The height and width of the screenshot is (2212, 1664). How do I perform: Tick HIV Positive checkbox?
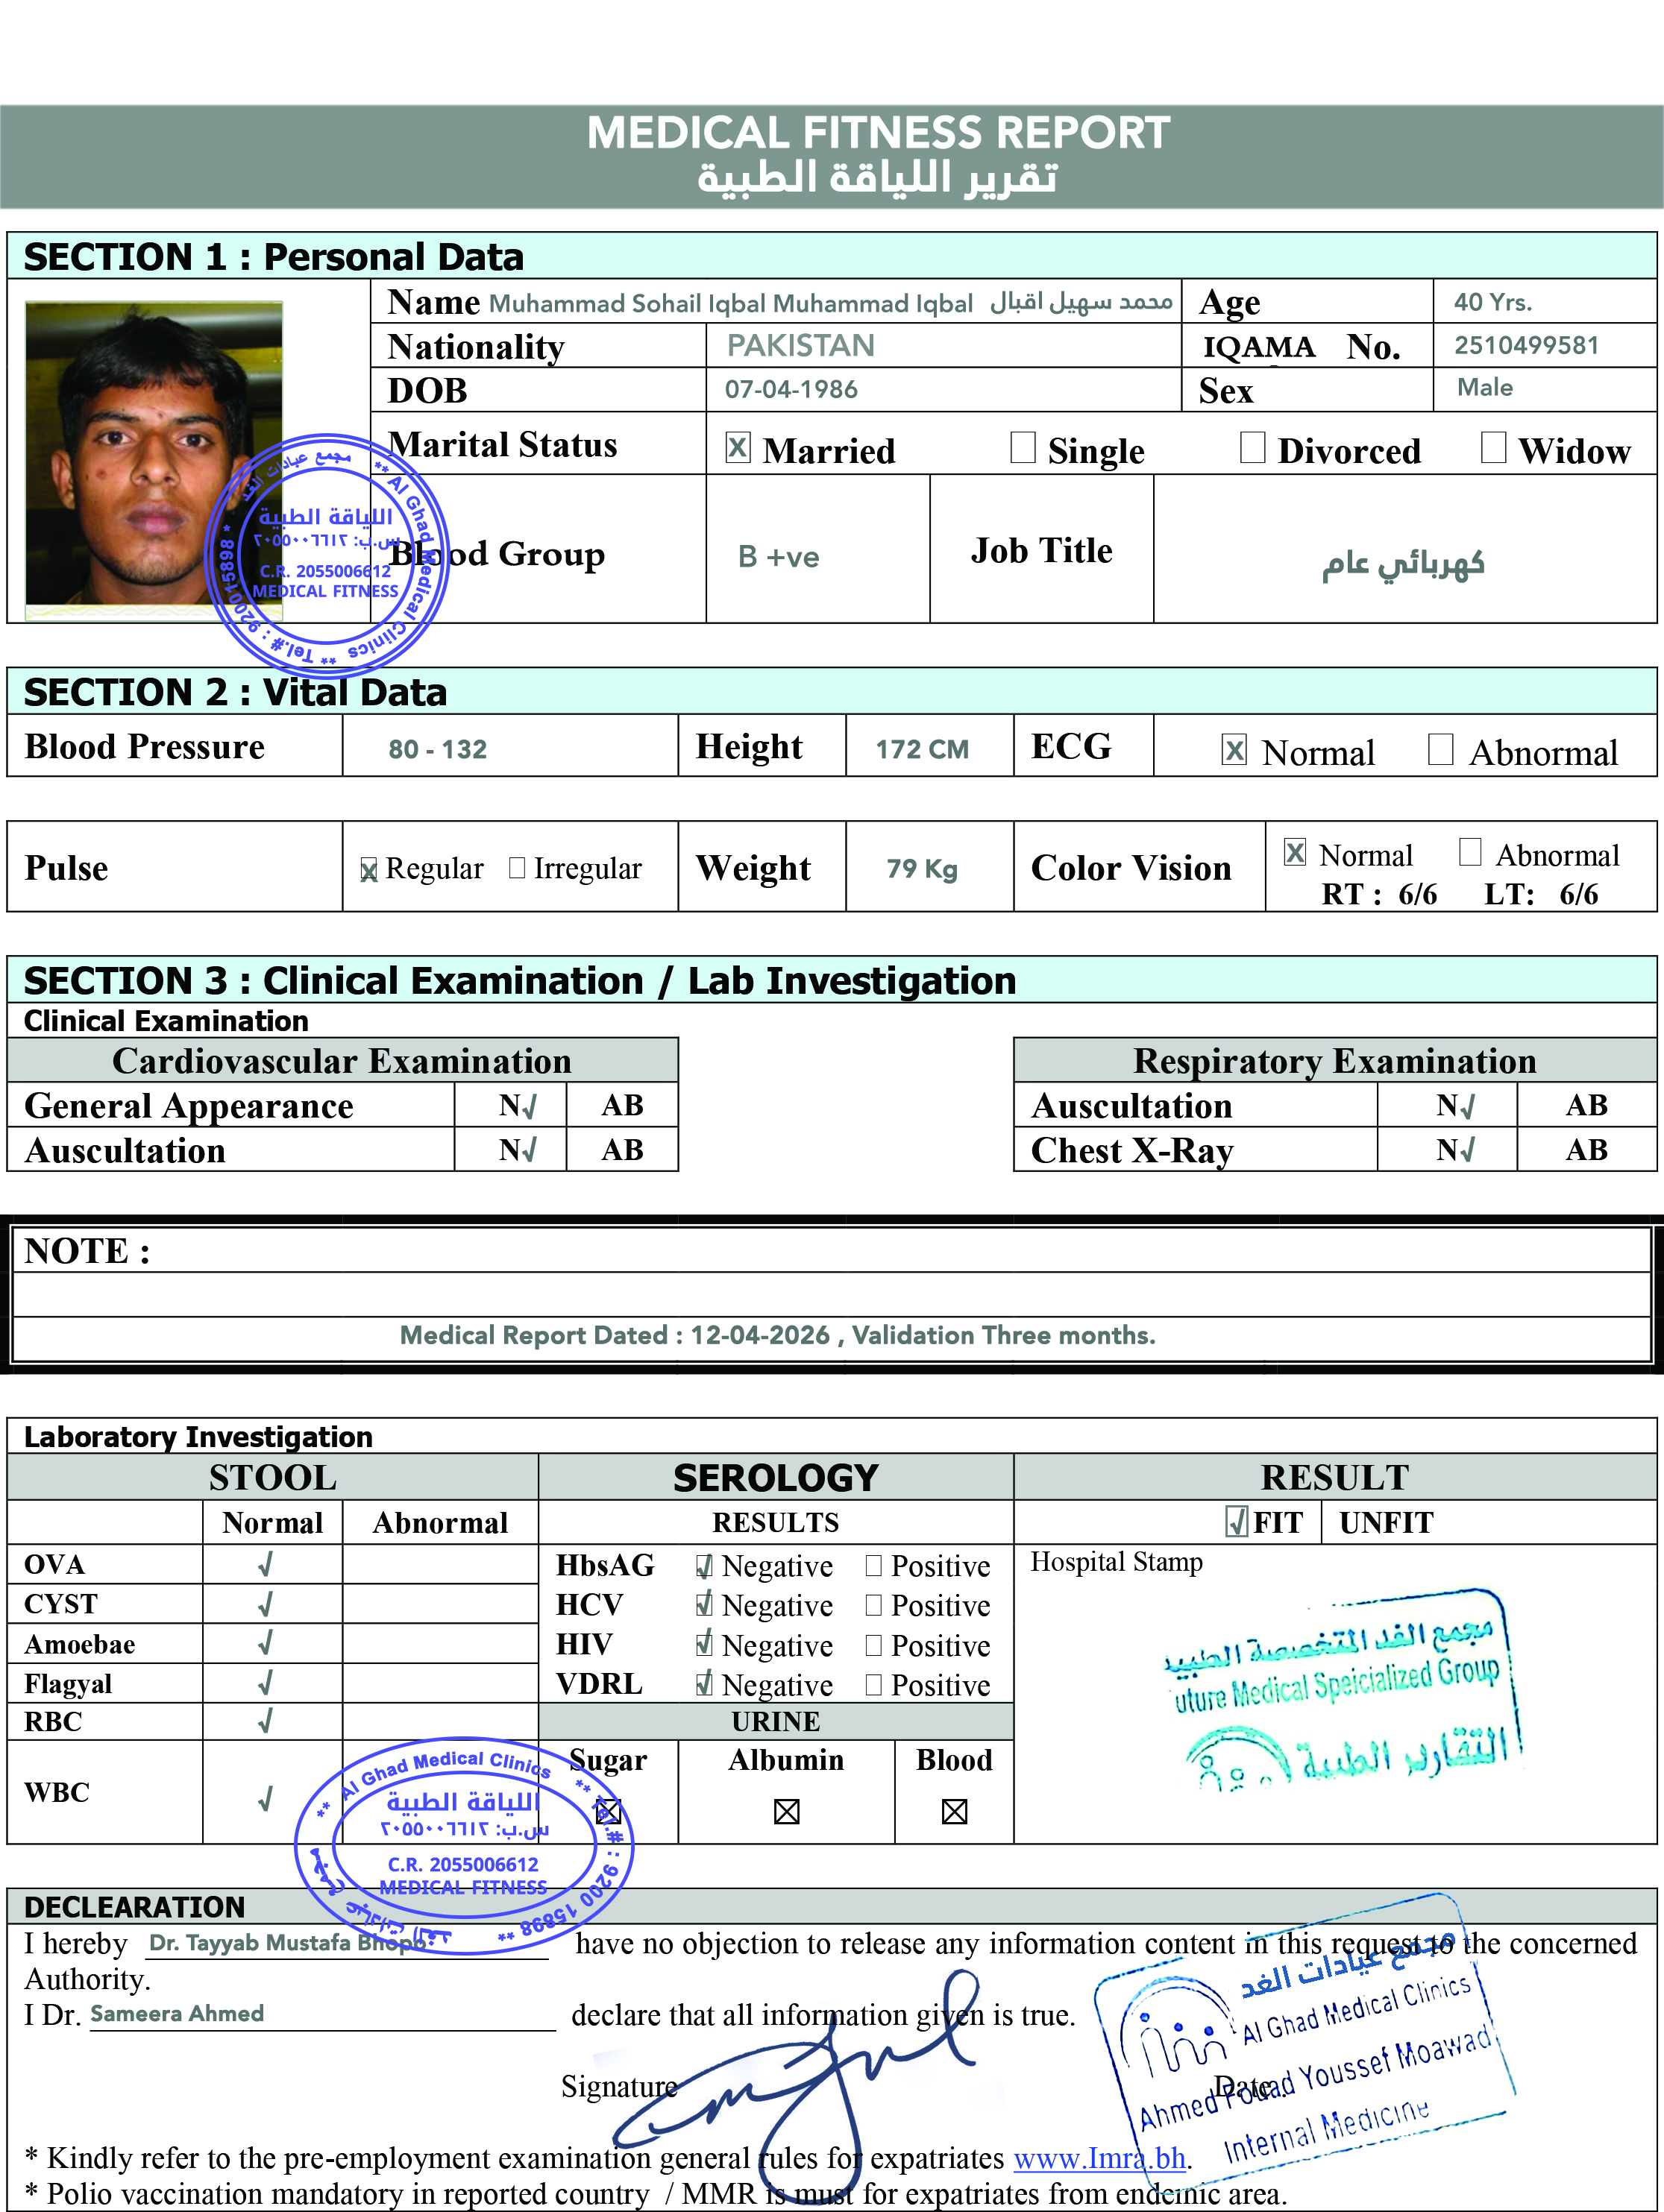(x=873, y=1645)
